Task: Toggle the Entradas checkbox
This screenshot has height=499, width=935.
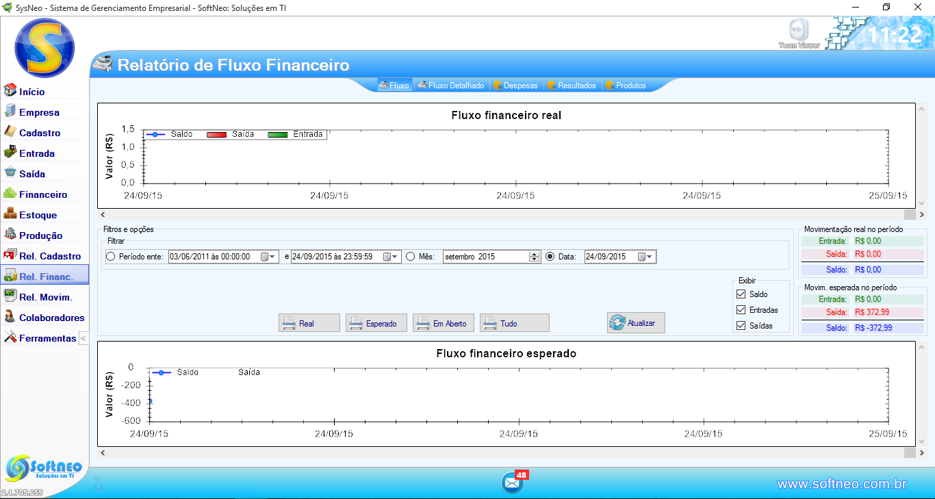Action: 741,310
